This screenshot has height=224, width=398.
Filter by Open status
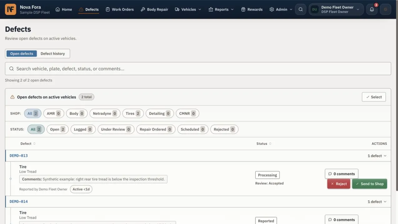(x=57, y=129)
